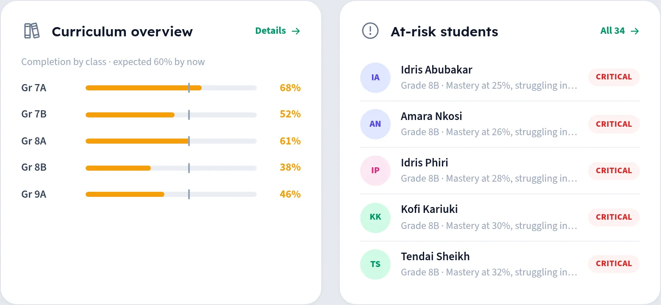This screenshot has width=661, height=305.
Task: Open the All 34 at-risk students link
Action: 619,31
